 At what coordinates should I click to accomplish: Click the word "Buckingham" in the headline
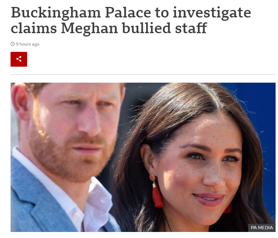coord(56,13)
